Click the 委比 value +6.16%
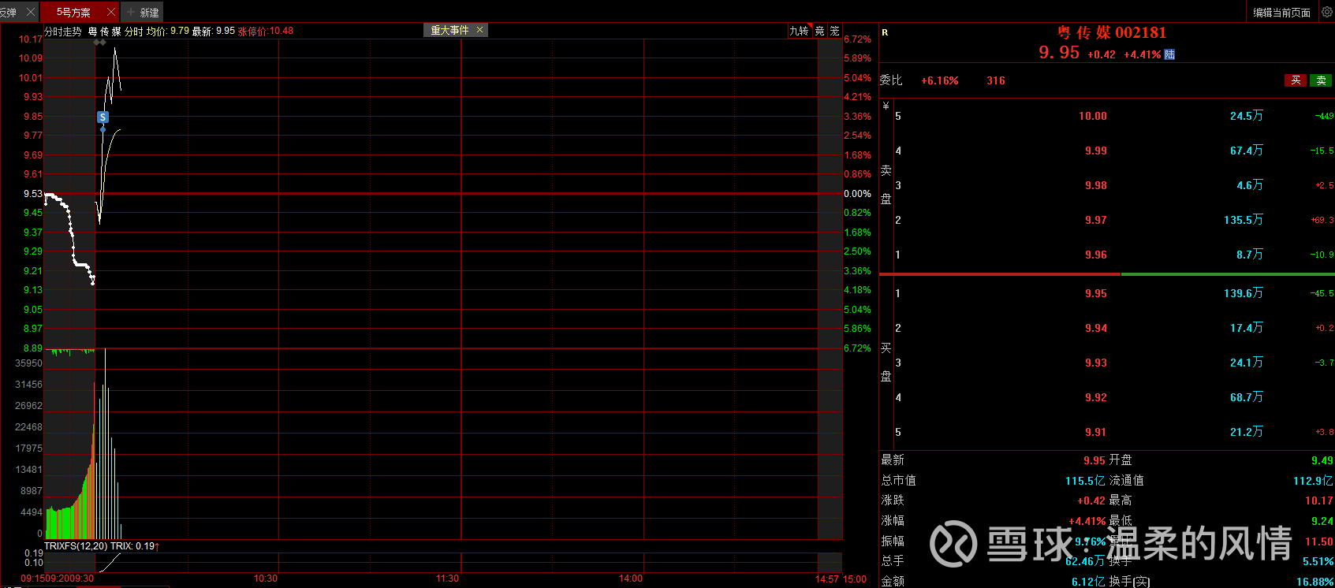Image resolution: width=1335 pixels, height=588 pixels. coord(940,80)
